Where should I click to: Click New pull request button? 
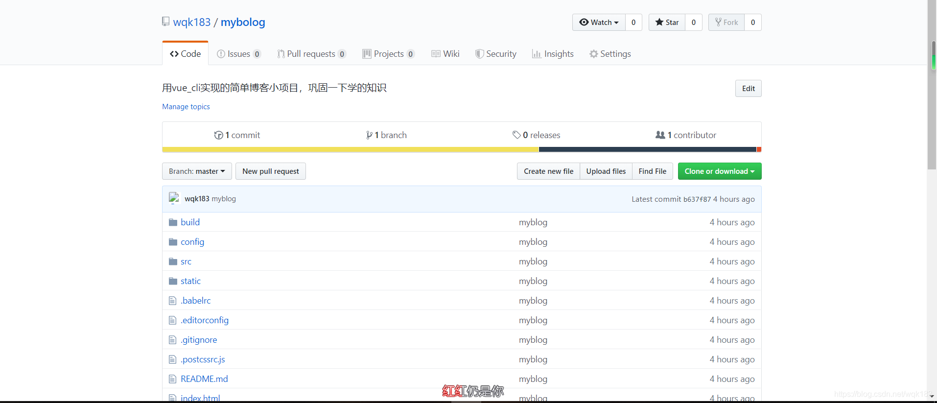271,171
